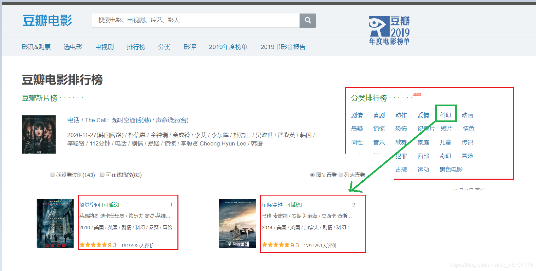Select the 动画 genre link
536x271 pixels.
(x=467, y=115)
